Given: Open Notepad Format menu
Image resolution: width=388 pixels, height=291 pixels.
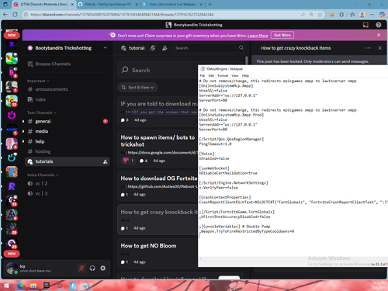Looking at the screenshot, I should (223, 75).
